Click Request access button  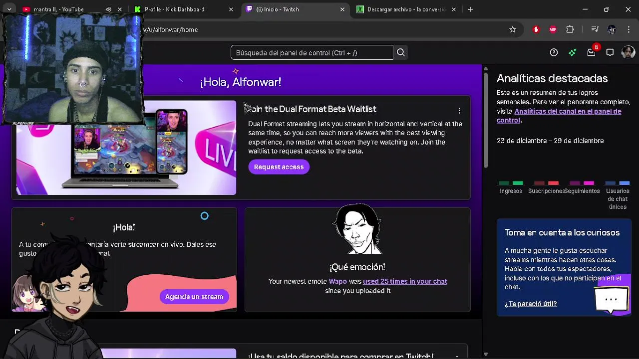pyautogui.click(x=279, y=167)
